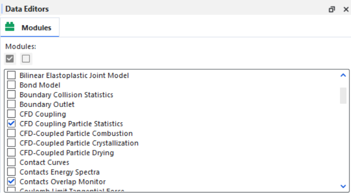Screen dimensions: 351x193
Task: Select CFD-Coupled Particle Drying item
Action: click(x=67, y=153)
